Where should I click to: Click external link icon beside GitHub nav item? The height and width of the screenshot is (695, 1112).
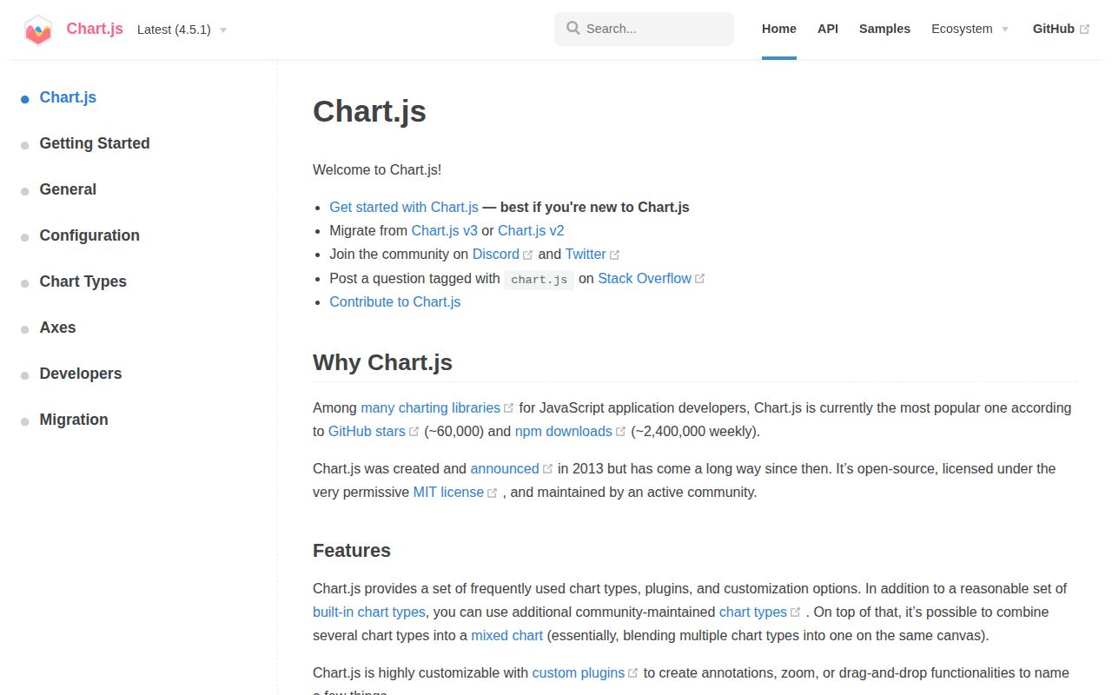[x=1084, y=30]
